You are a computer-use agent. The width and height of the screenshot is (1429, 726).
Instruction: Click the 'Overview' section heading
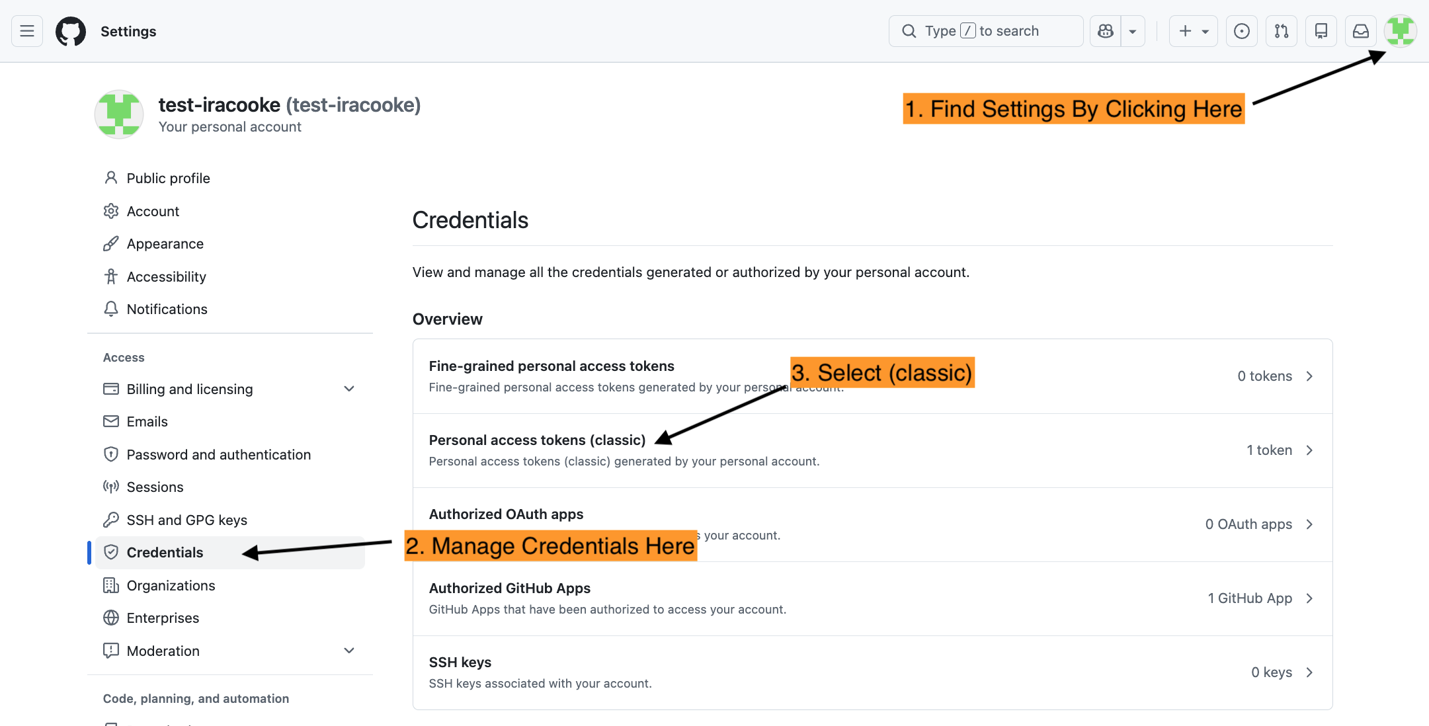[448, 319]
